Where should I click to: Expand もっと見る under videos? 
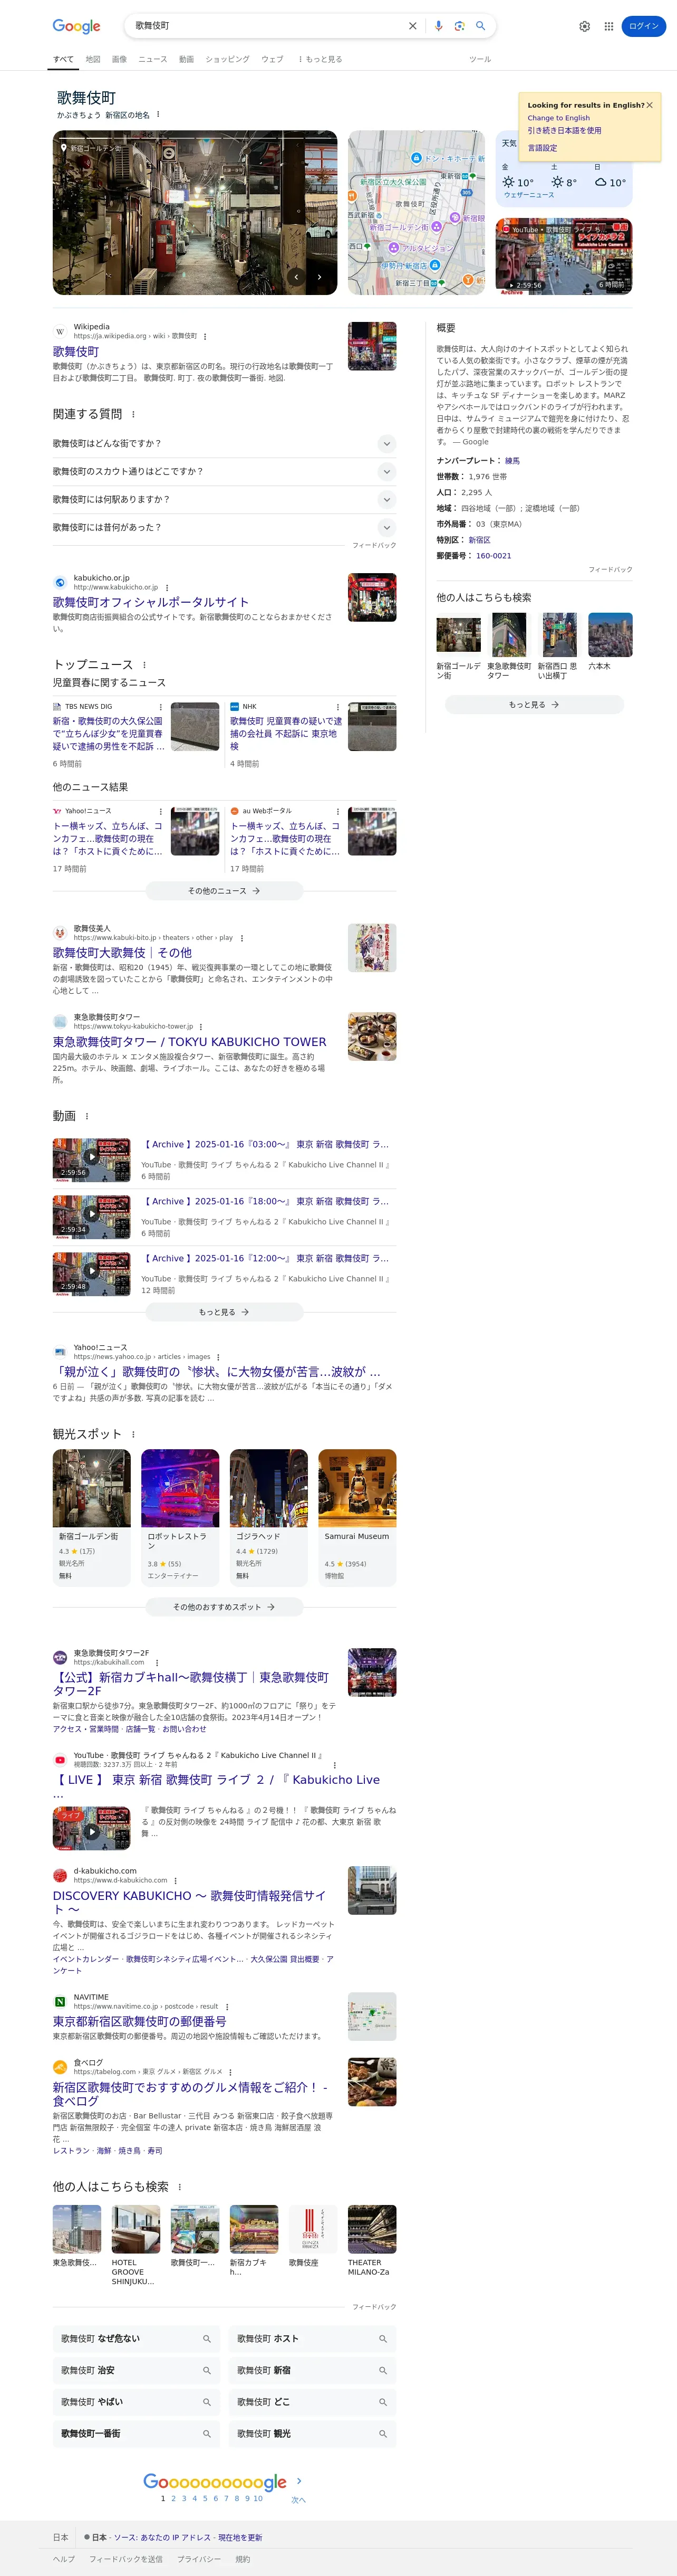point(225,1311)
